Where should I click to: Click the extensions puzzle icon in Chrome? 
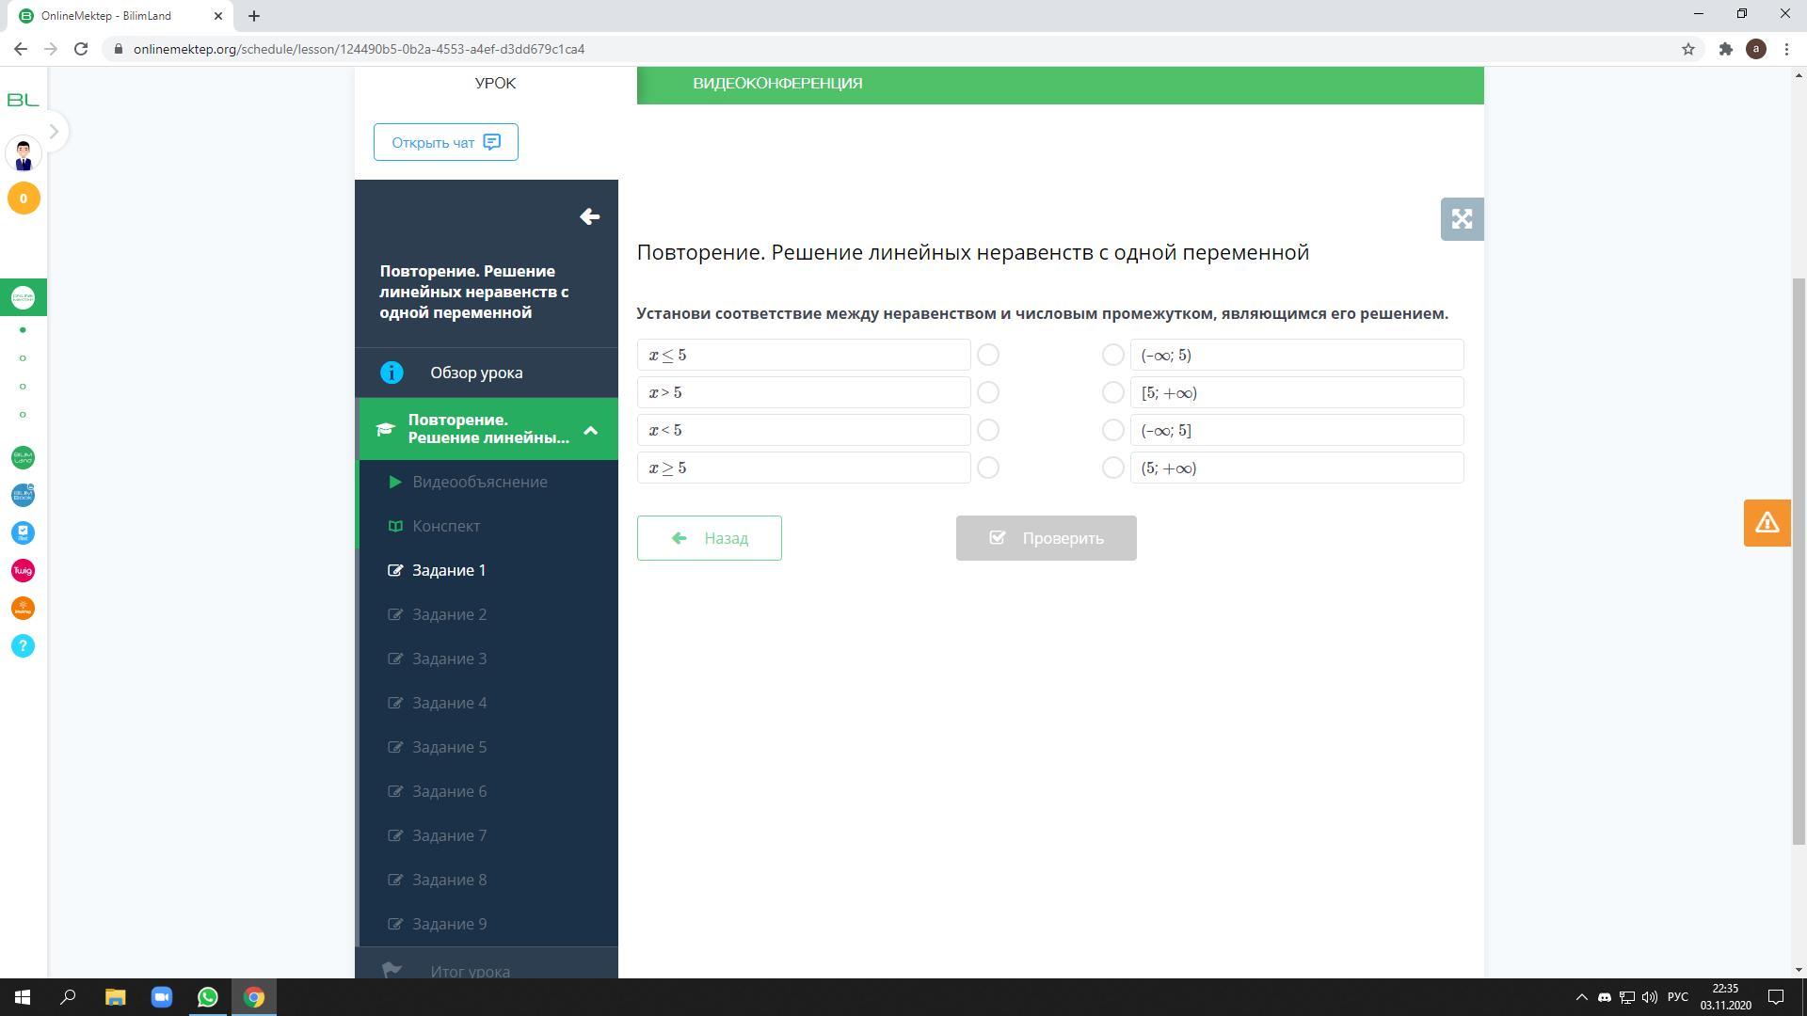point(1725,49)
